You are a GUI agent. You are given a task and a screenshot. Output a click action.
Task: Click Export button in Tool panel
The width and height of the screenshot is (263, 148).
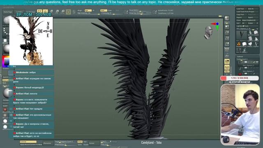253,17
